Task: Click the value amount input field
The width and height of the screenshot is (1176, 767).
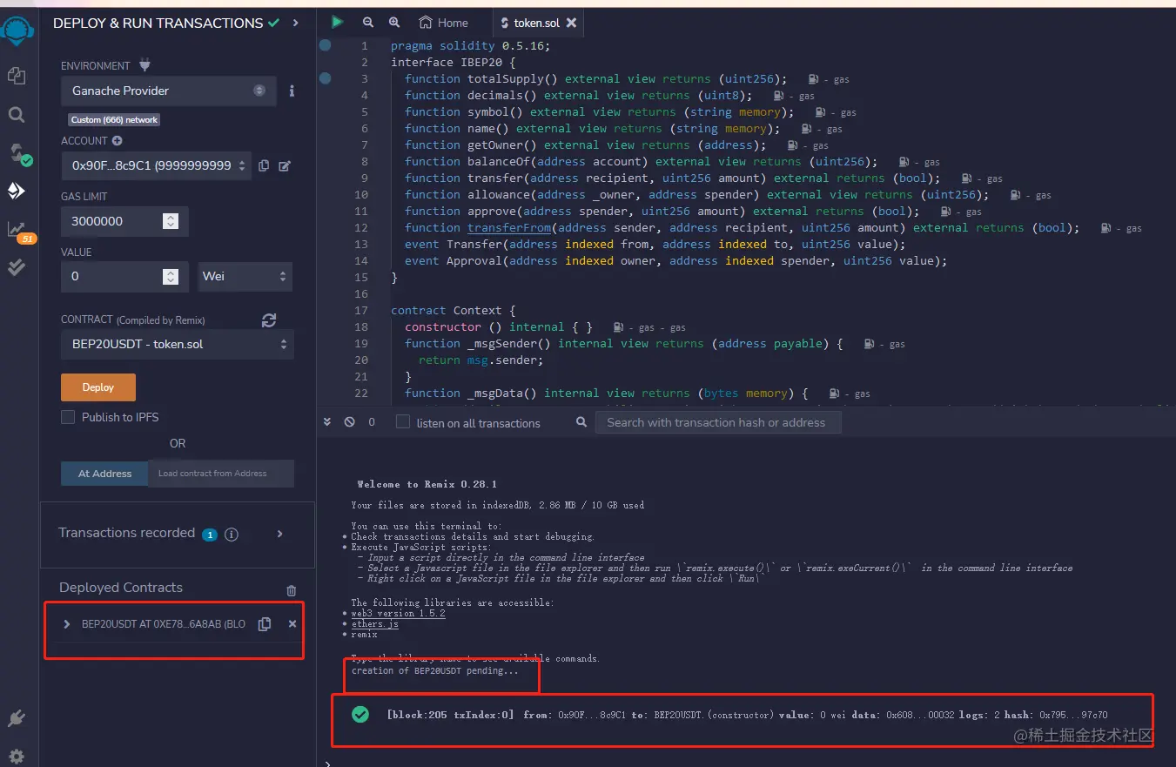Action: pyautogui.click(x=124, y=276)
